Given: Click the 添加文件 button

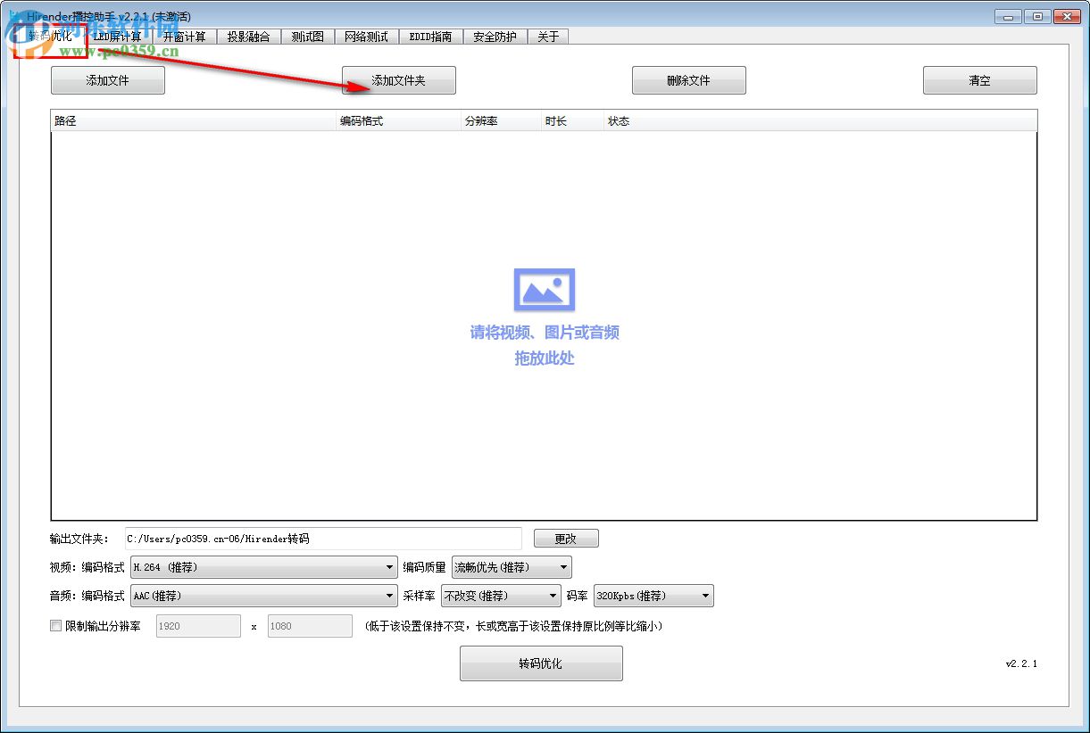Looking at the screenshot, I should tap(107, 79).
